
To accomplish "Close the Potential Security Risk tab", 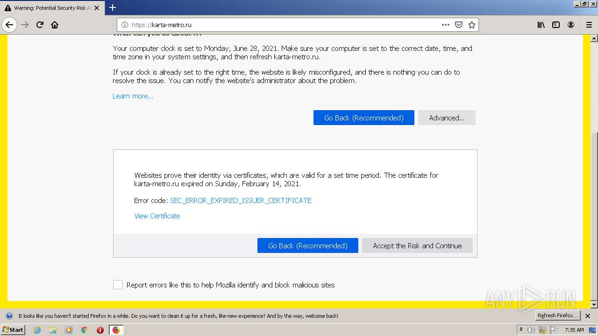I will (98, 8).
